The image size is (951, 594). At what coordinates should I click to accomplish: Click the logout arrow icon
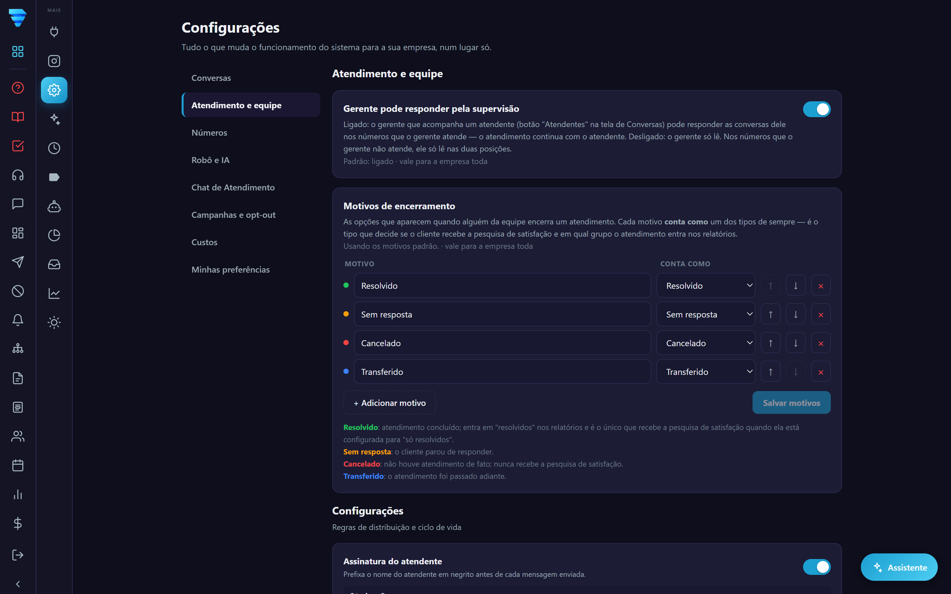(18, 555)
